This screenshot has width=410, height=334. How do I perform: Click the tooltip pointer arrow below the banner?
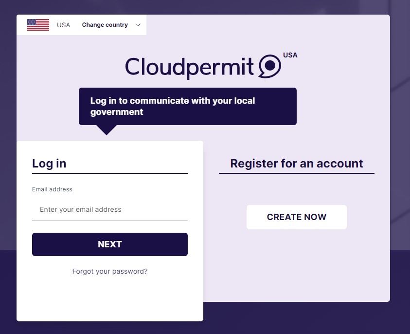coord(106,130)
